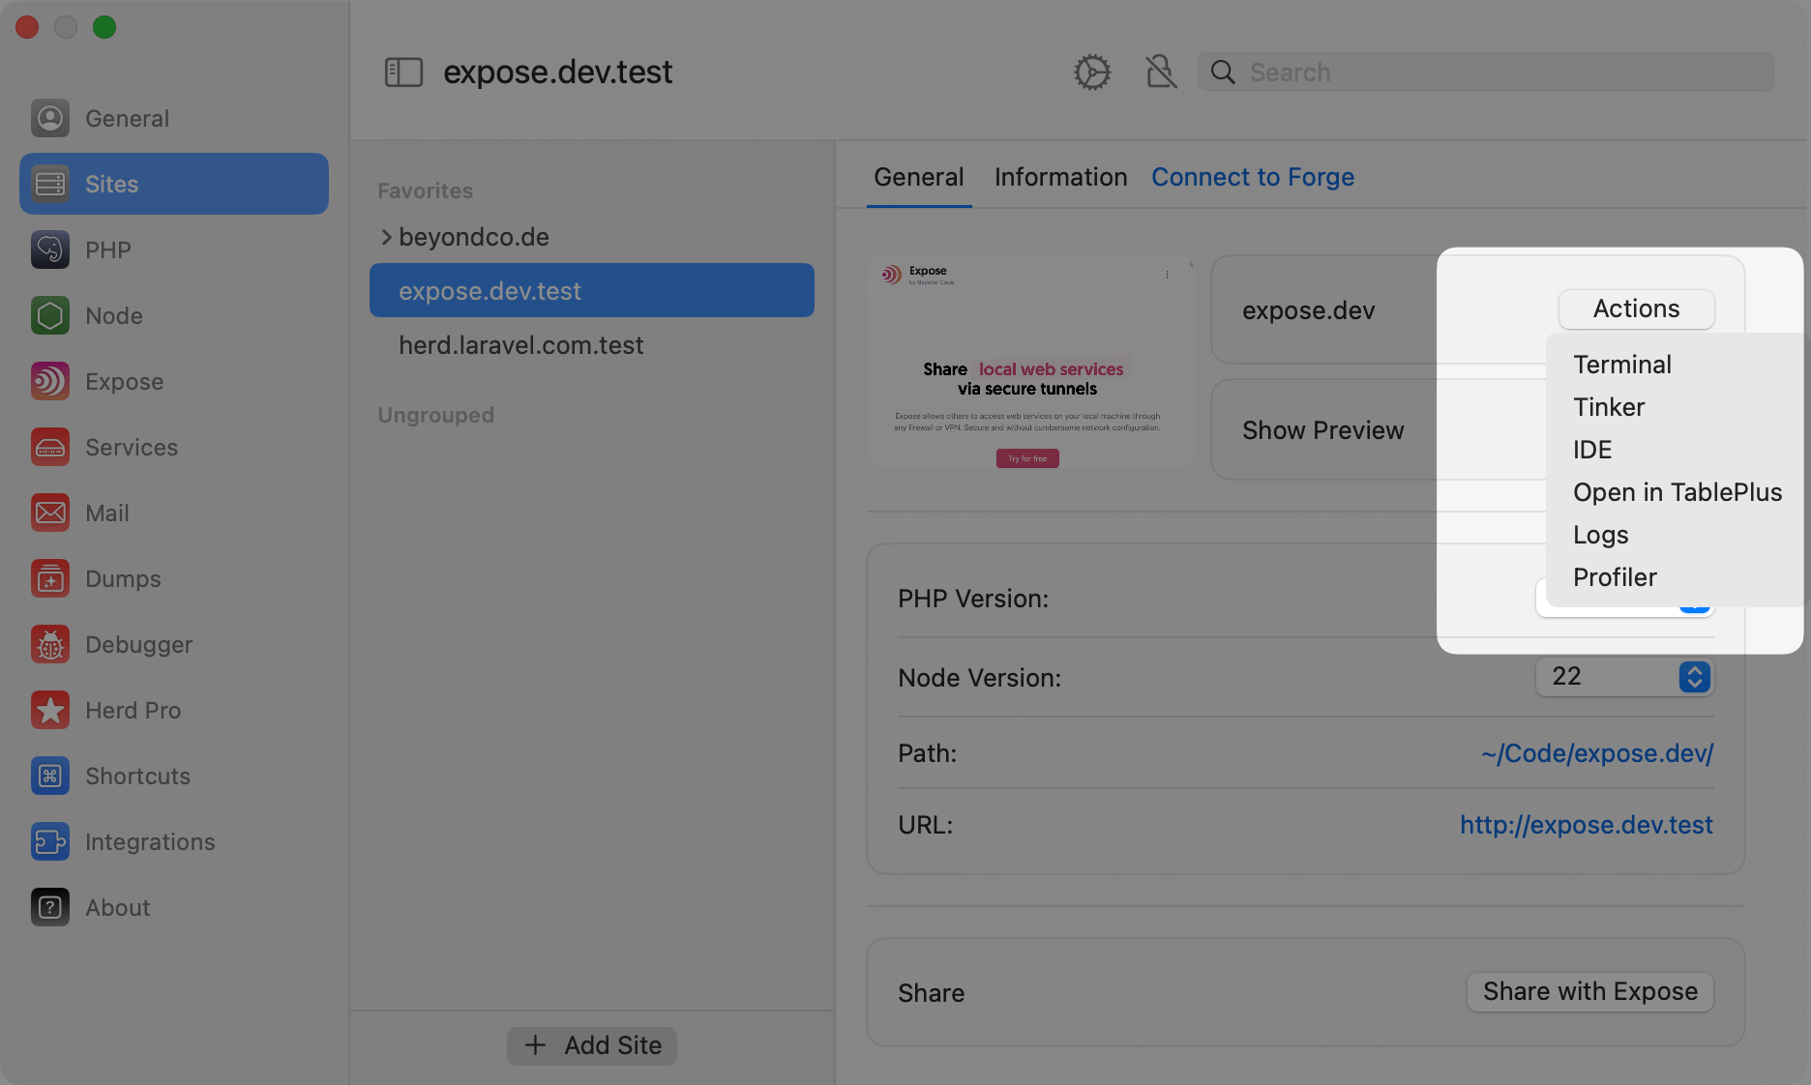Open the Services icon
The image size is (1811, 1085).
point(50,447)
